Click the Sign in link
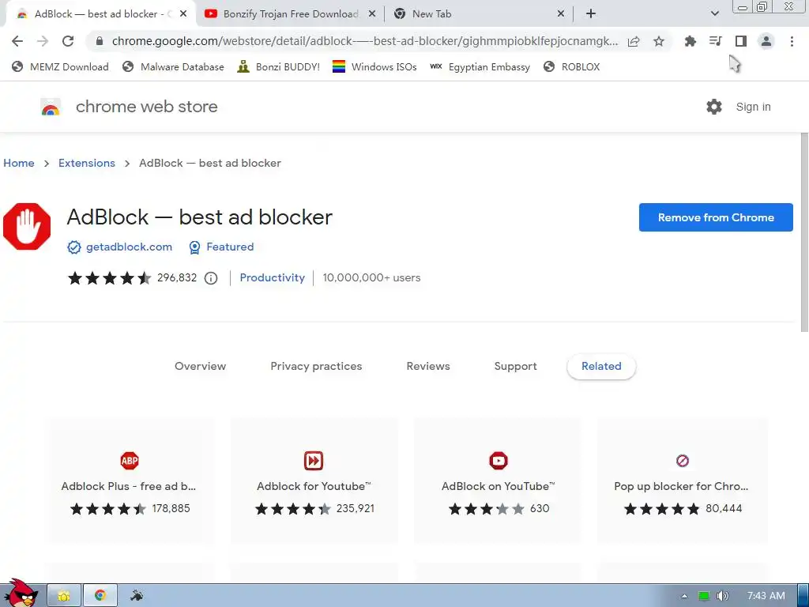Screen dimensions: 809x607 (x=753, y=107)
